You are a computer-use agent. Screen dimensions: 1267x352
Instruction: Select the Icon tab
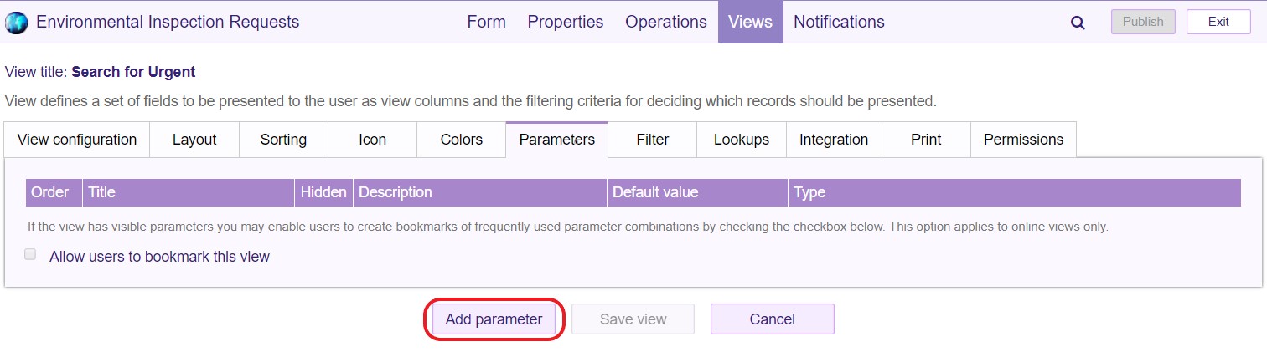[372, 140]
